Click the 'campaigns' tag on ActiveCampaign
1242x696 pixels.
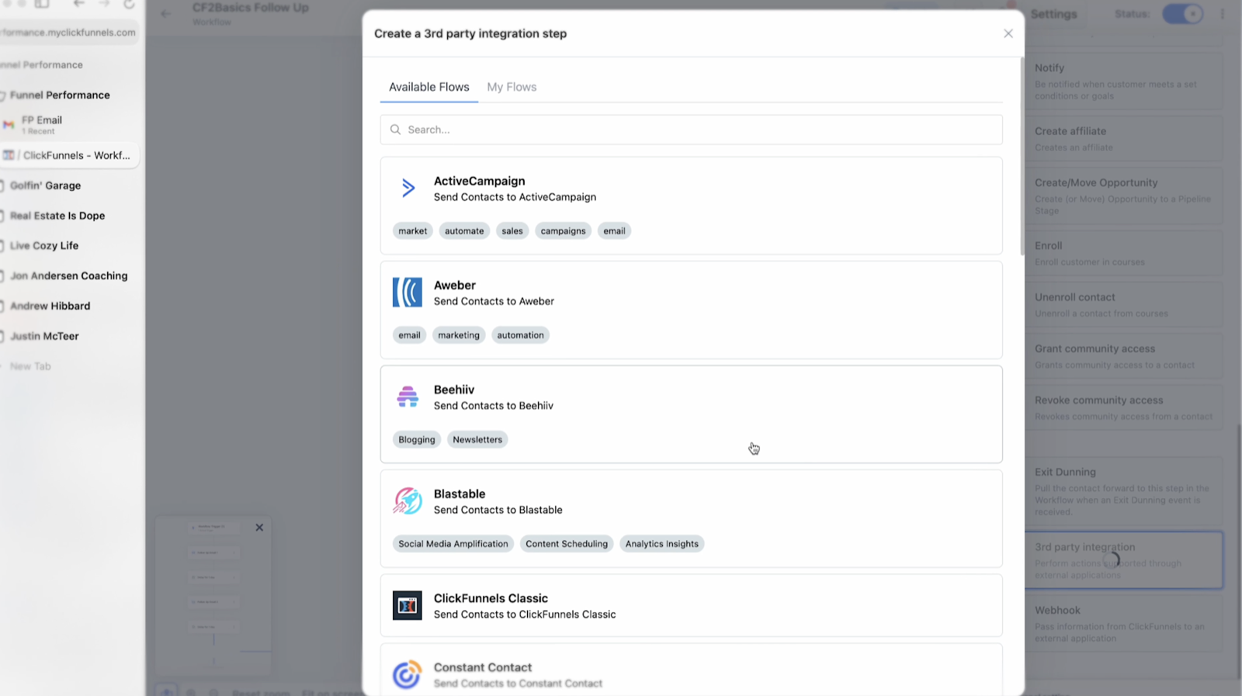[563, 230]
